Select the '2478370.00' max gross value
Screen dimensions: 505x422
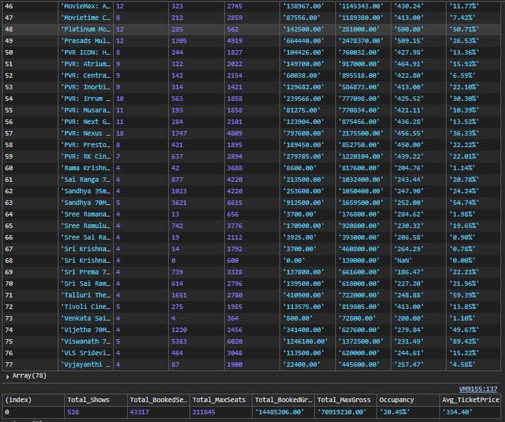click(361, 41)
